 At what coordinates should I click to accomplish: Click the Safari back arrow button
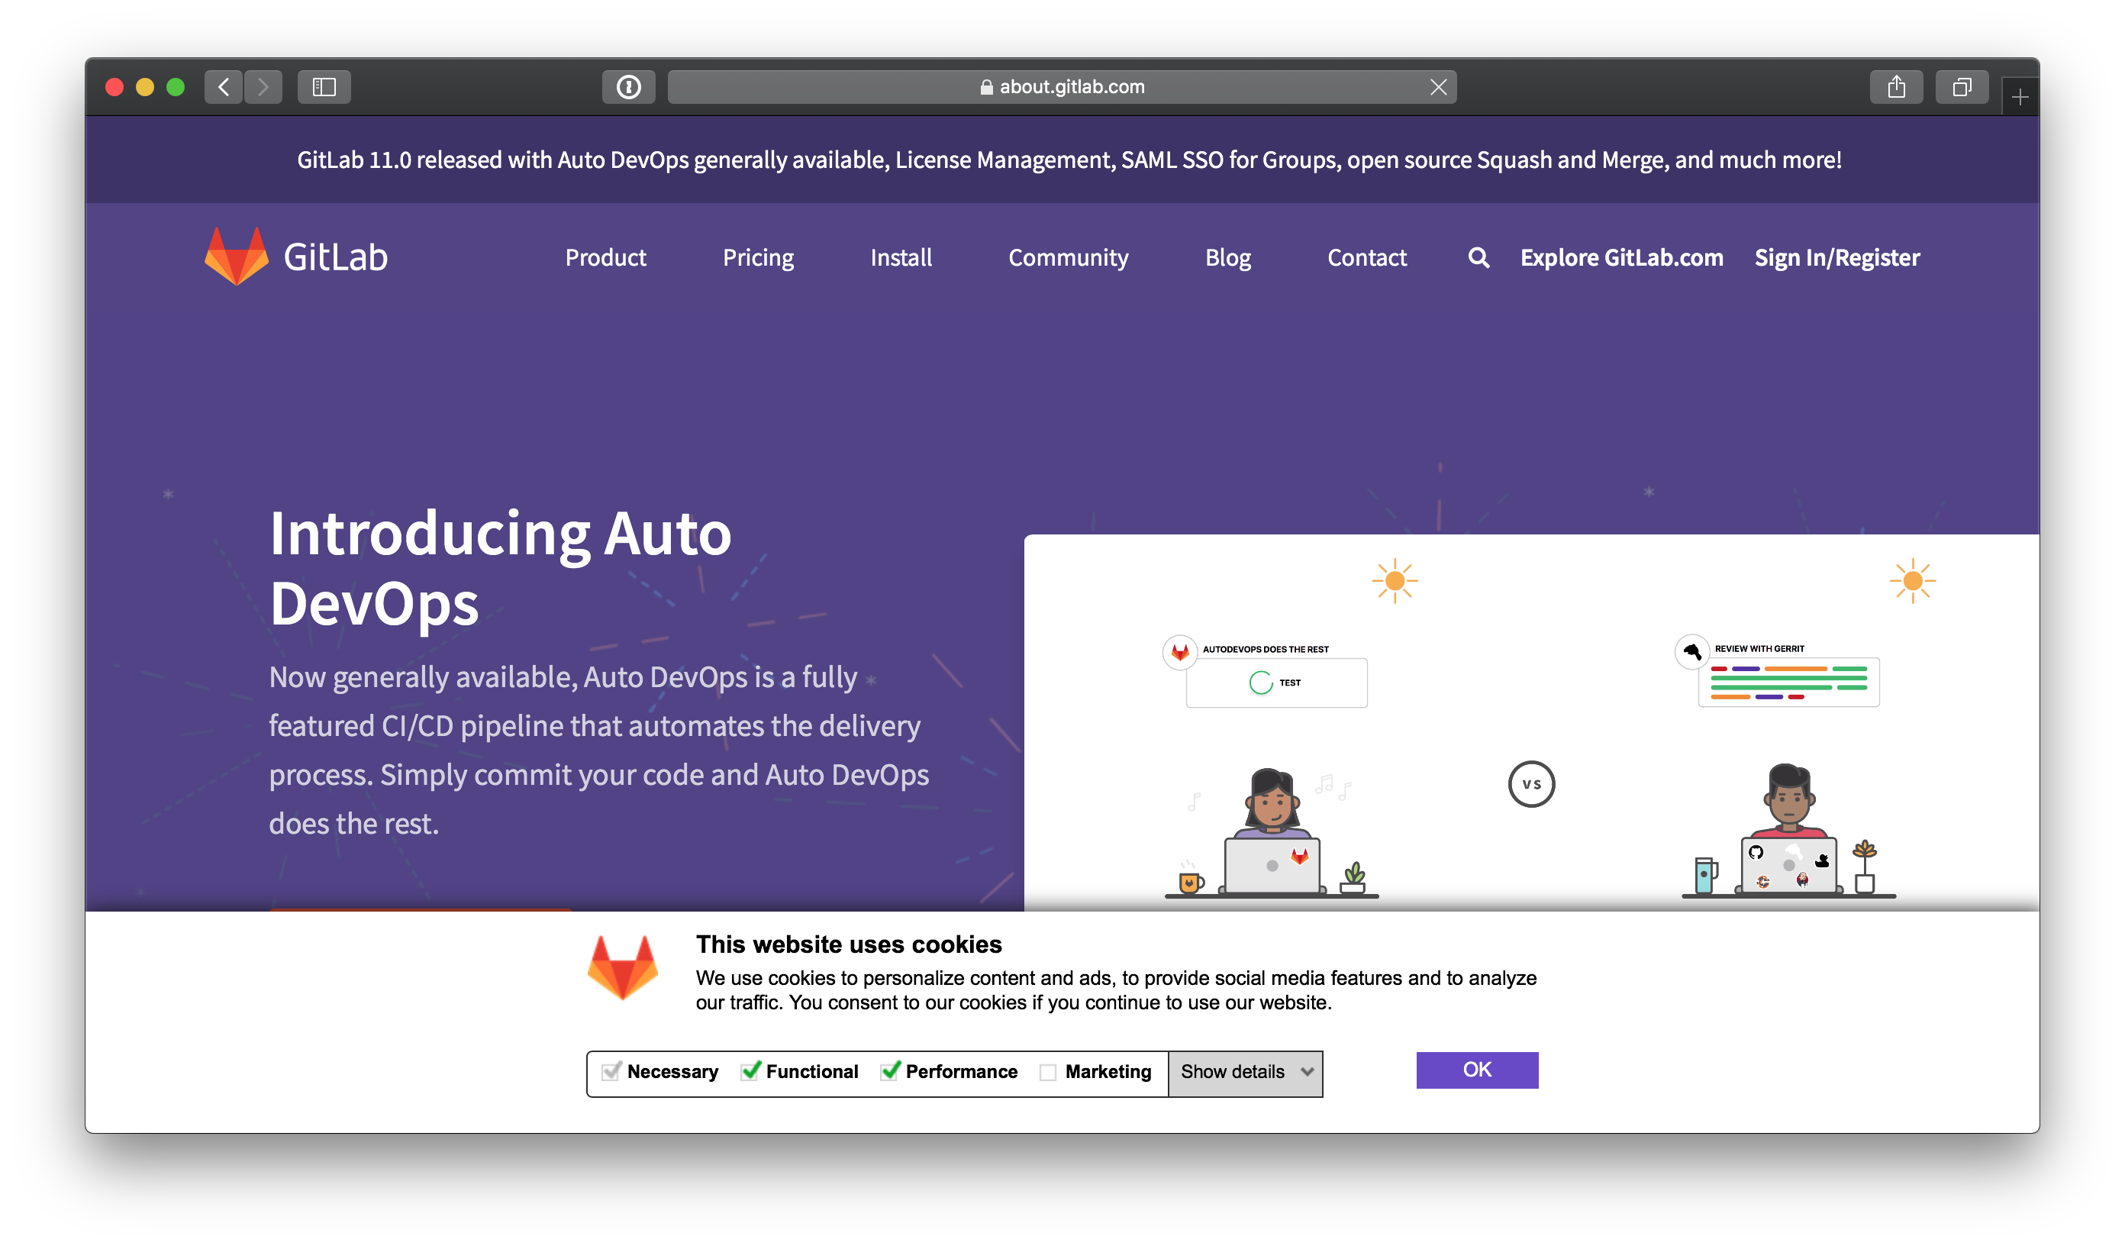click(x=224, y=87)
